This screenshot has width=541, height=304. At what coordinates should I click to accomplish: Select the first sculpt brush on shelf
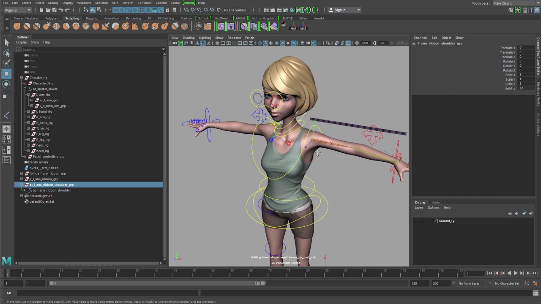(x=17, y=26)
